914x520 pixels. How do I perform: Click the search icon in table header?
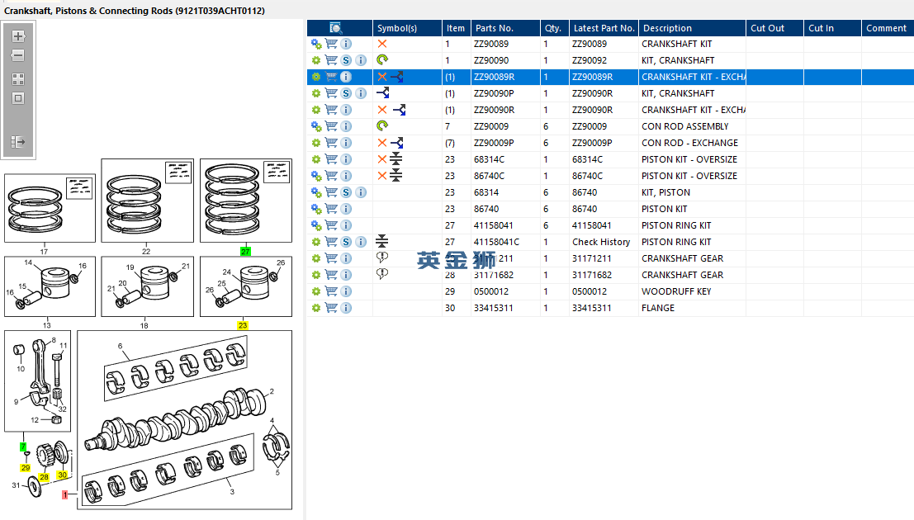point(336,28)
